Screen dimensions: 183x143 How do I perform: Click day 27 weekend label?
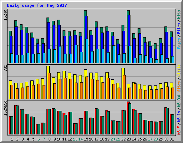(x=150, y=139)
